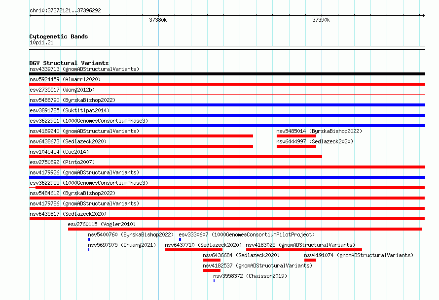Open esv3622955 (1000GenomesConsortiumPhase3) label
Viewport: 439px width, 300px height.
click(89, 183)
